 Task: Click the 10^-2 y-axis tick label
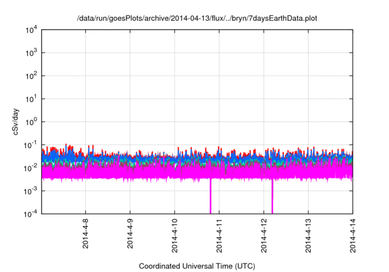pos(30,168)
